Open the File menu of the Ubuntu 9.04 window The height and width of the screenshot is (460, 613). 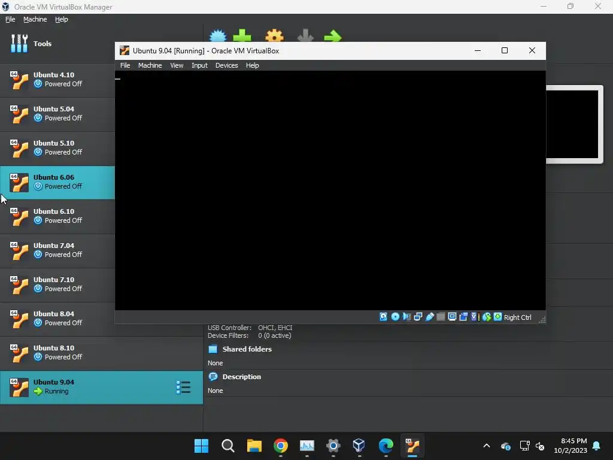tap(125, 65)
